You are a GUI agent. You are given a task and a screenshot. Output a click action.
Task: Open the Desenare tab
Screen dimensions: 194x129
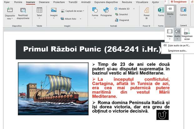point(44,2)
